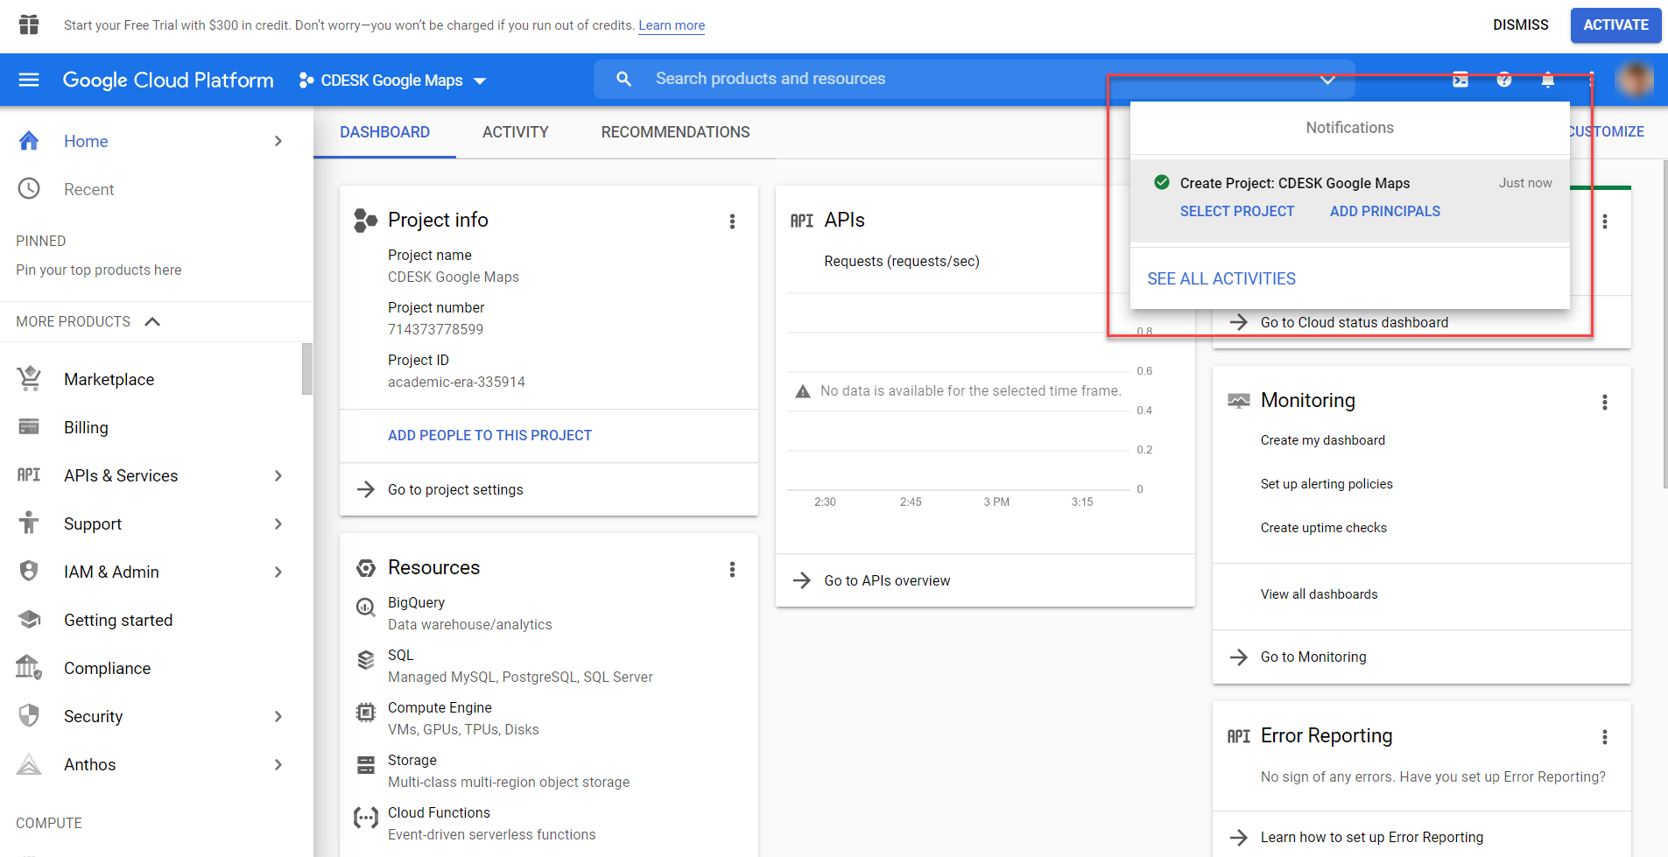Click SEE ALL ACTIVITIES link
The height and width of the screenshot is (857, 1668).
1221,278
